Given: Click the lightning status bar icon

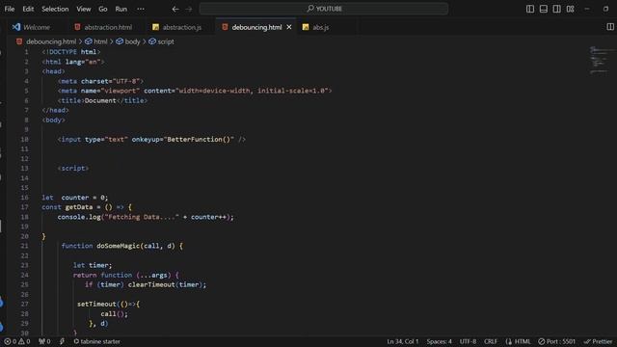Looking at the screenshot, I should (62, 341).
